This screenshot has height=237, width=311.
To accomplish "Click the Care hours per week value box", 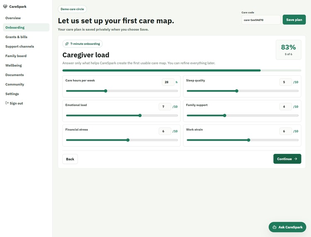I will tap(168, 82).
